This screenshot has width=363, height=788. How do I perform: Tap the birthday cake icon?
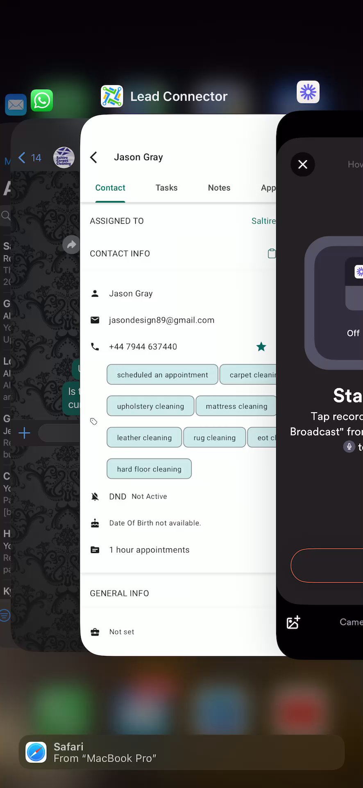(95, 523)
